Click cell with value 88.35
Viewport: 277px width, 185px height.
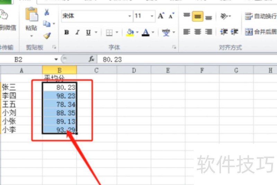[60, 113]
